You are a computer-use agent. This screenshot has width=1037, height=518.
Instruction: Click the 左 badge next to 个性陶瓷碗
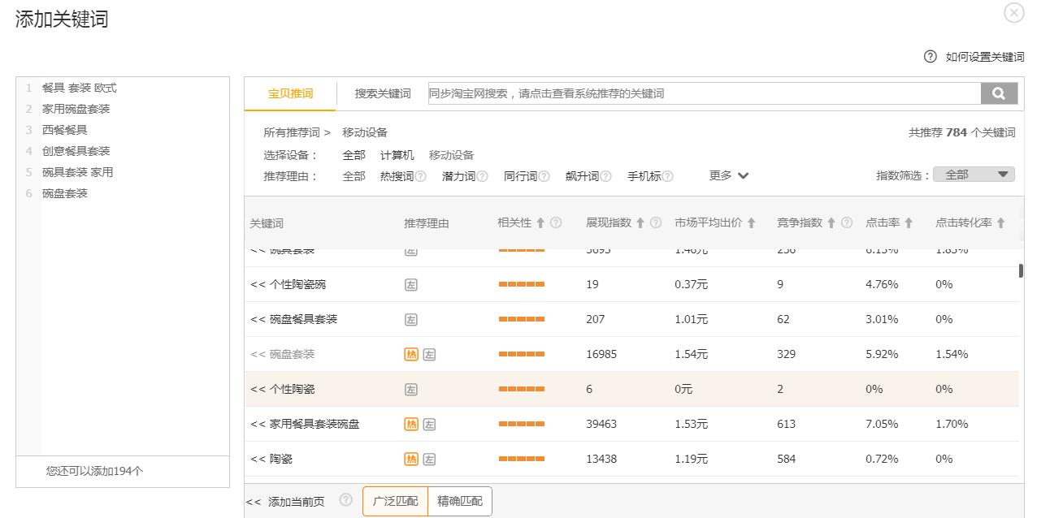coord(412,284)
